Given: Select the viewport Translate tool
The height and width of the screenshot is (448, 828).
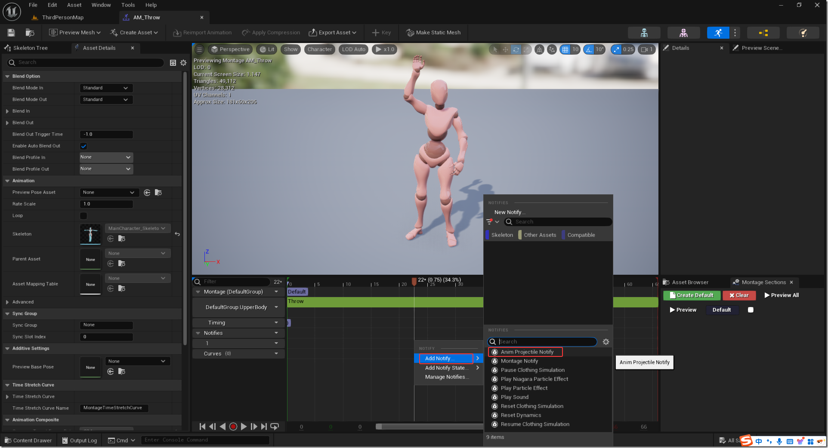Looking at the screenshot, I should coord(505,49).
